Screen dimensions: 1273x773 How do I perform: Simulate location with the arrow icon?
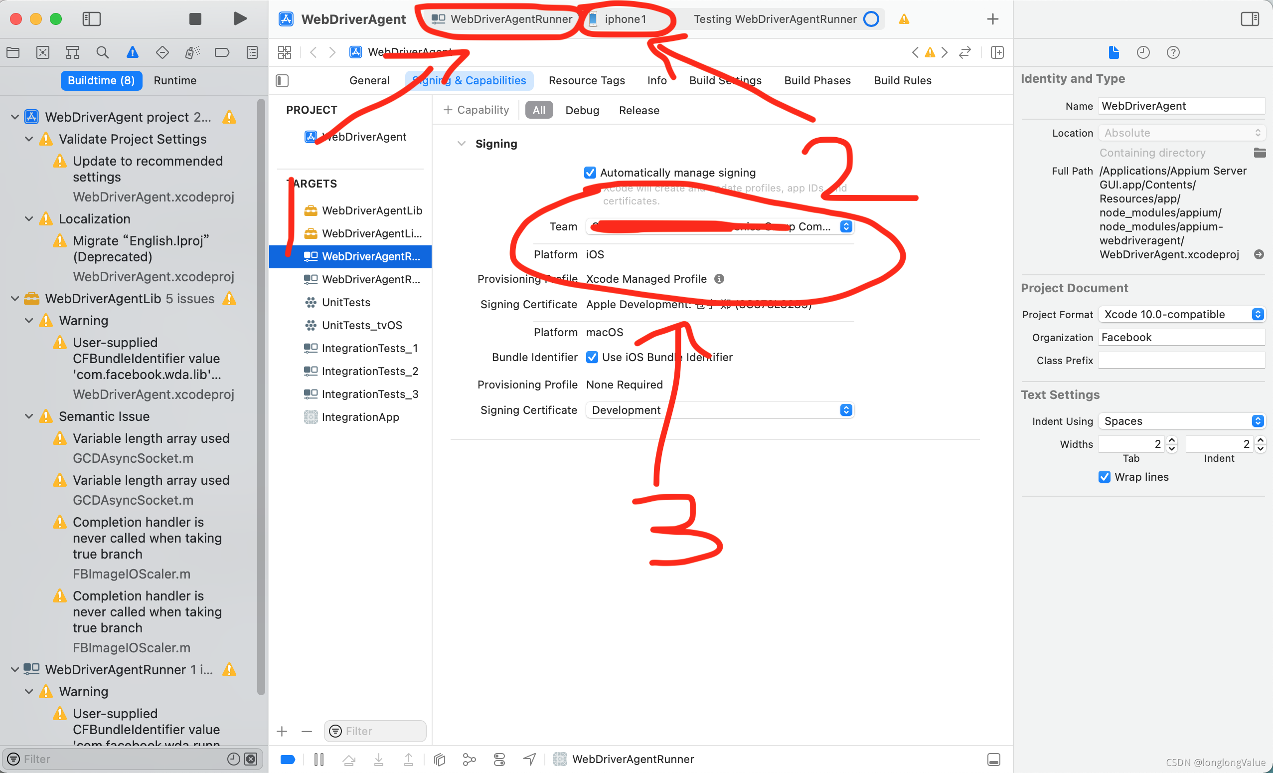(529, 759)
